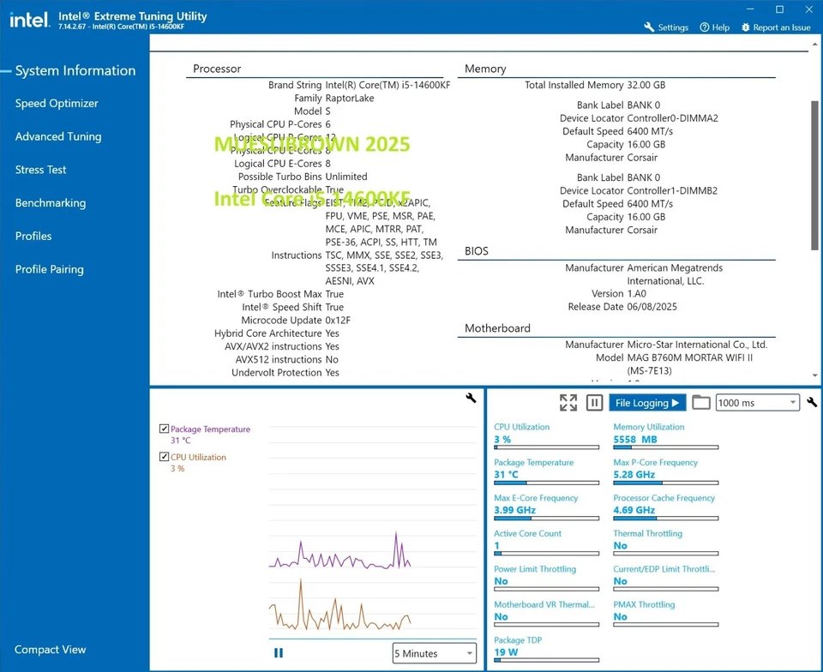The height and width of the screenshot is (672, 823).
Task: Click the scrollbar down arrow in info pane
Action: 814,375
